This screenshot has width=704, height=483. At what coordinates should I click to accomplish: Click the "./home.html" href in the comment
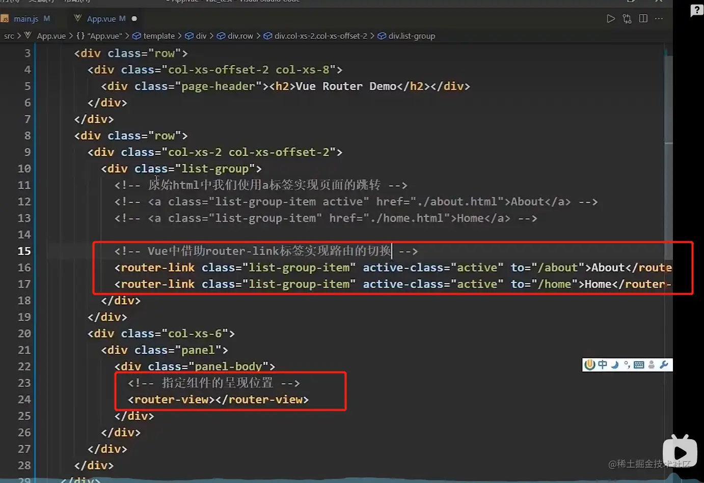407,218
